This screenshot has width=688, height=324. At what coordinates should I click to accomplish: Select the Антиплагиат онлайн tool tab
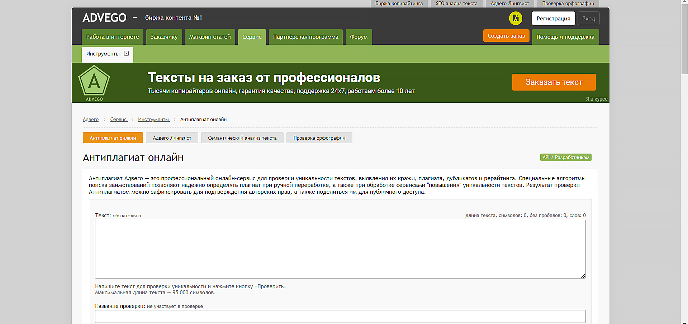(x=113, y=138)
